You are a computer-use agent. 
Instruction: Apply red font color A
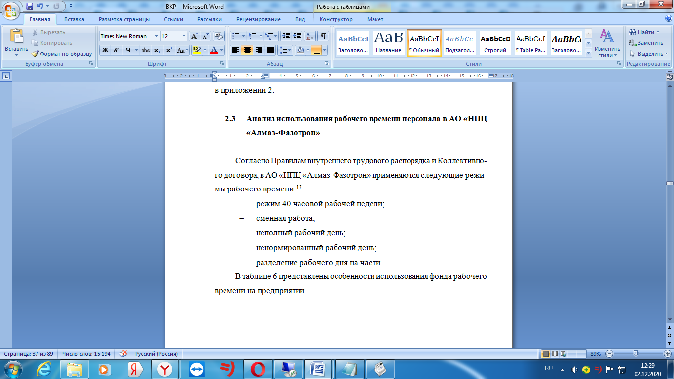pyautogui.click(x=213, y=50)
